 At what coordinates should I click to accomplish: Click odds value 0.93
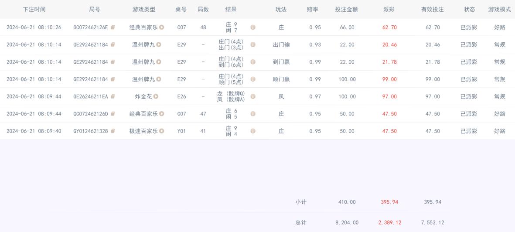point(315,44)
